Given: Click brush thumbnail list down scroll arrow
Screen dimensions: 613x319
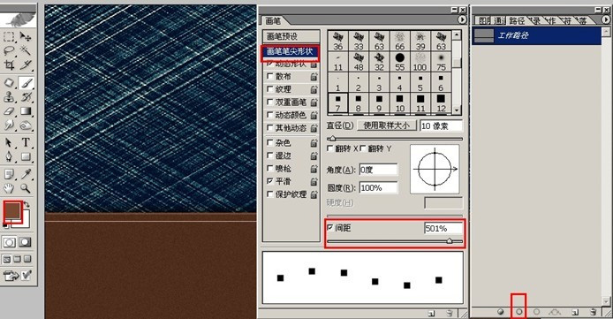Looking at the screenshot, I should coord(457,110).
